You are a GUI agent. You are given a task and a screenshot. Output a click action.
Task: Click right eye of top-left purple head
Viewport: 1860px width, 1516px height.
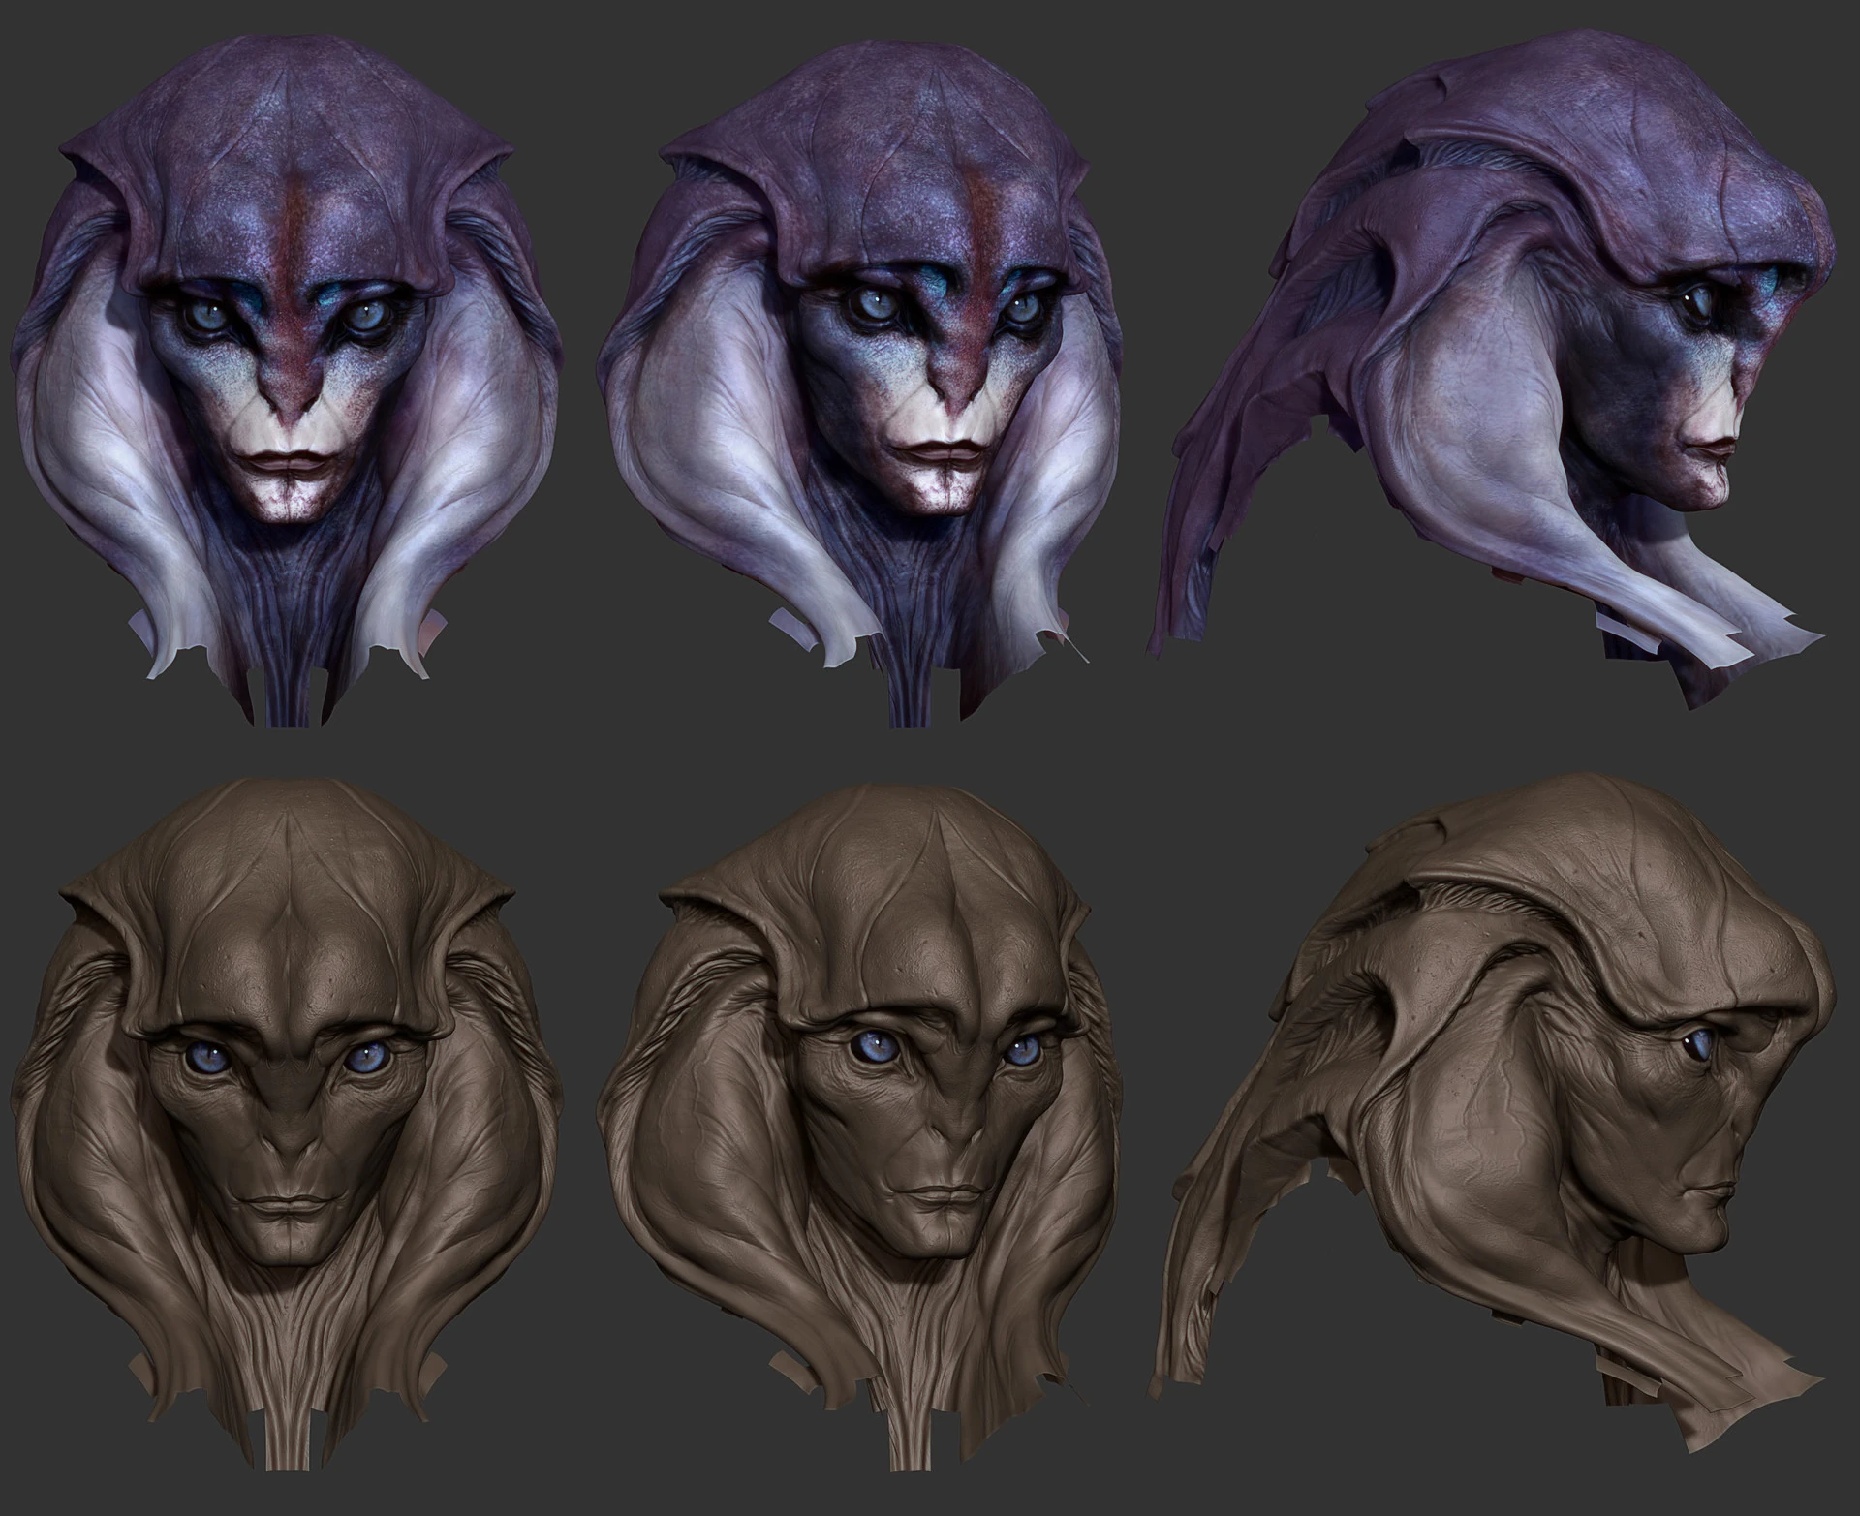(x=365, y=316)
